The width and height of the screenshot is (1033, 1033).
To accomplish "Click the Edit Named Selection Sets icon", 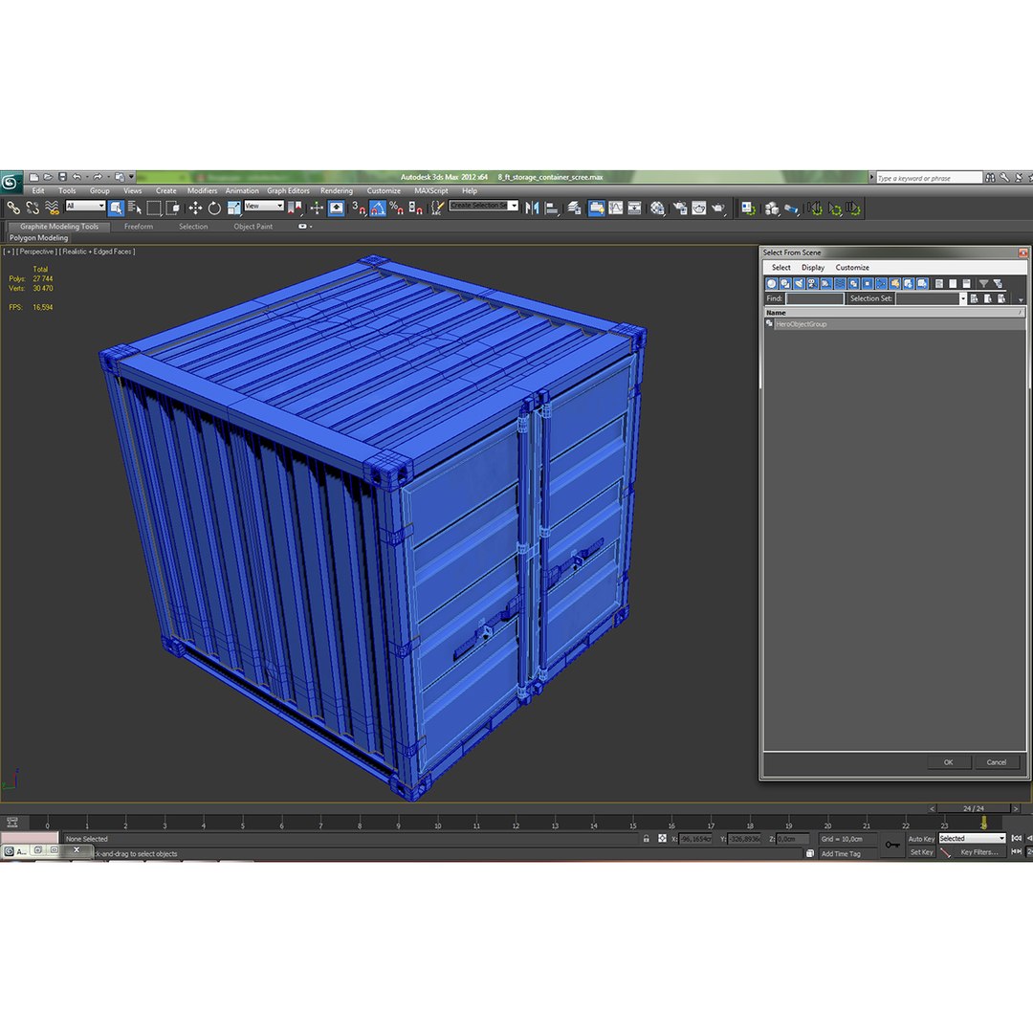I will tap(437, 209).
